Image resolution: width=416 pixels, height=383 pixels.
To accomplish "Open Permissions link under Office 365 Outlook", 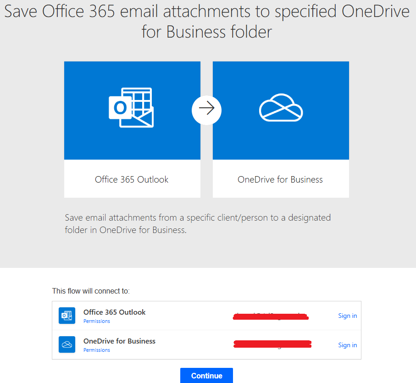I will [x=97, y=321].
